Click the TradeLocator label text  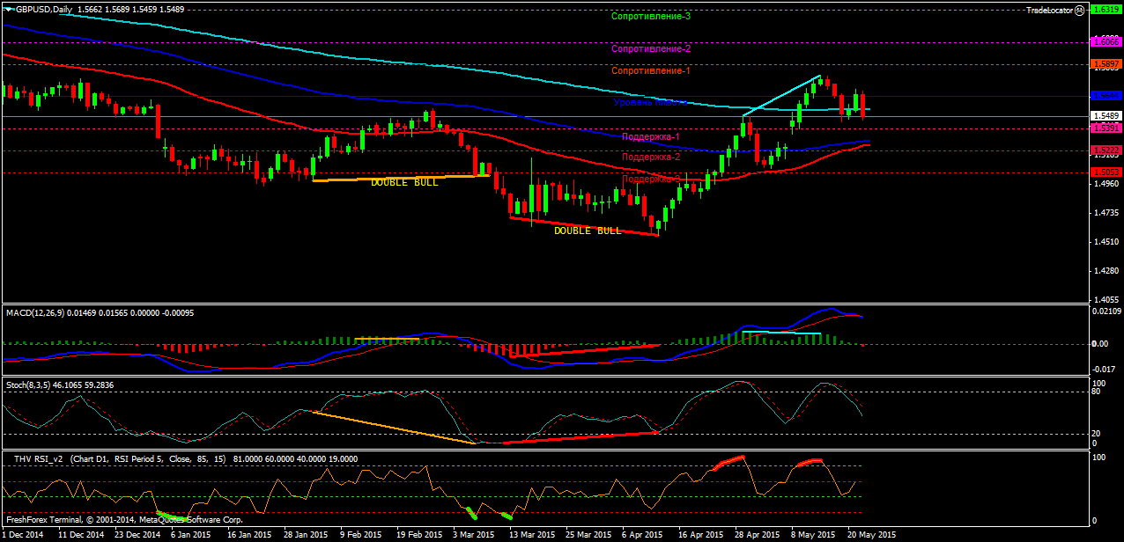1050,10
